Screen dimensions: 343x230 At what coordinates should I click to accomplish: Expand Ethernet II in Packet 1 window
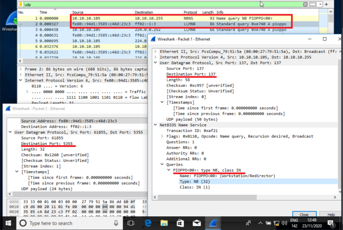click(x=155, y=51)
